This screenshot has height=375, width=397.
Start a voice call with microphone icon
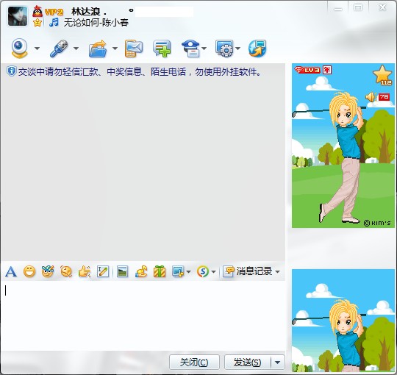(x=59, y=48)
